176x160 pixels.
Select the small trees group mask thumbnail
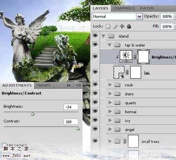coord(133,141)
